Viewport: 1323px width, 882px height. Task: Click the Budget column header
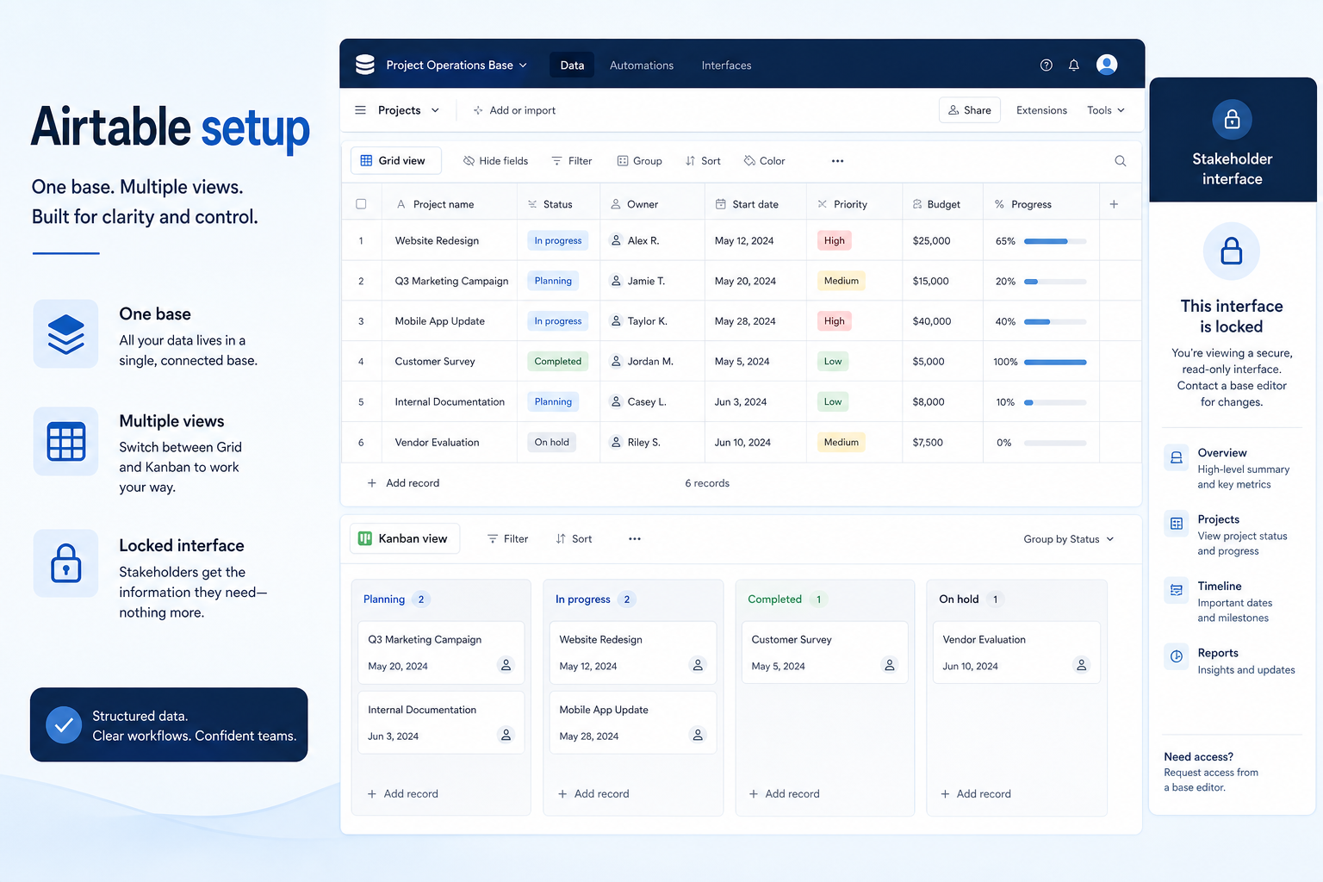pos(942,204)
